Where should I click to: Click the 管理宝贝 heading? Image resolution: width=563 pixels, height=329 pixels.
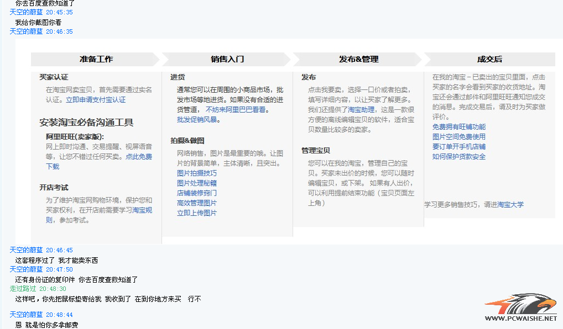316,151
